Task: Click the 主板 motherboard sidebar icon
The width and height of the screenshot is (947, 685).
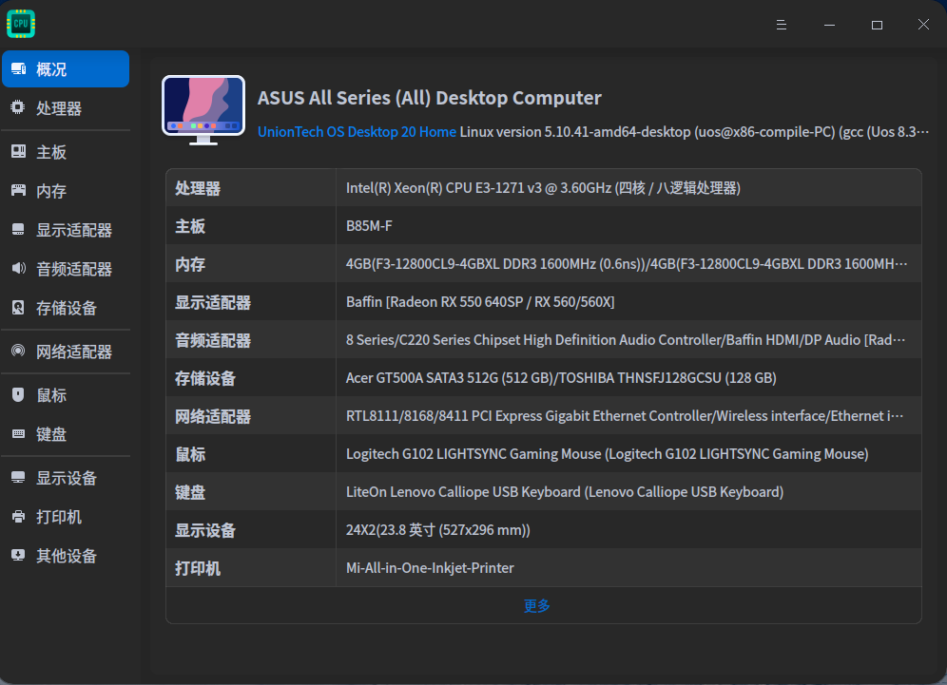Action: pos(19,151)
